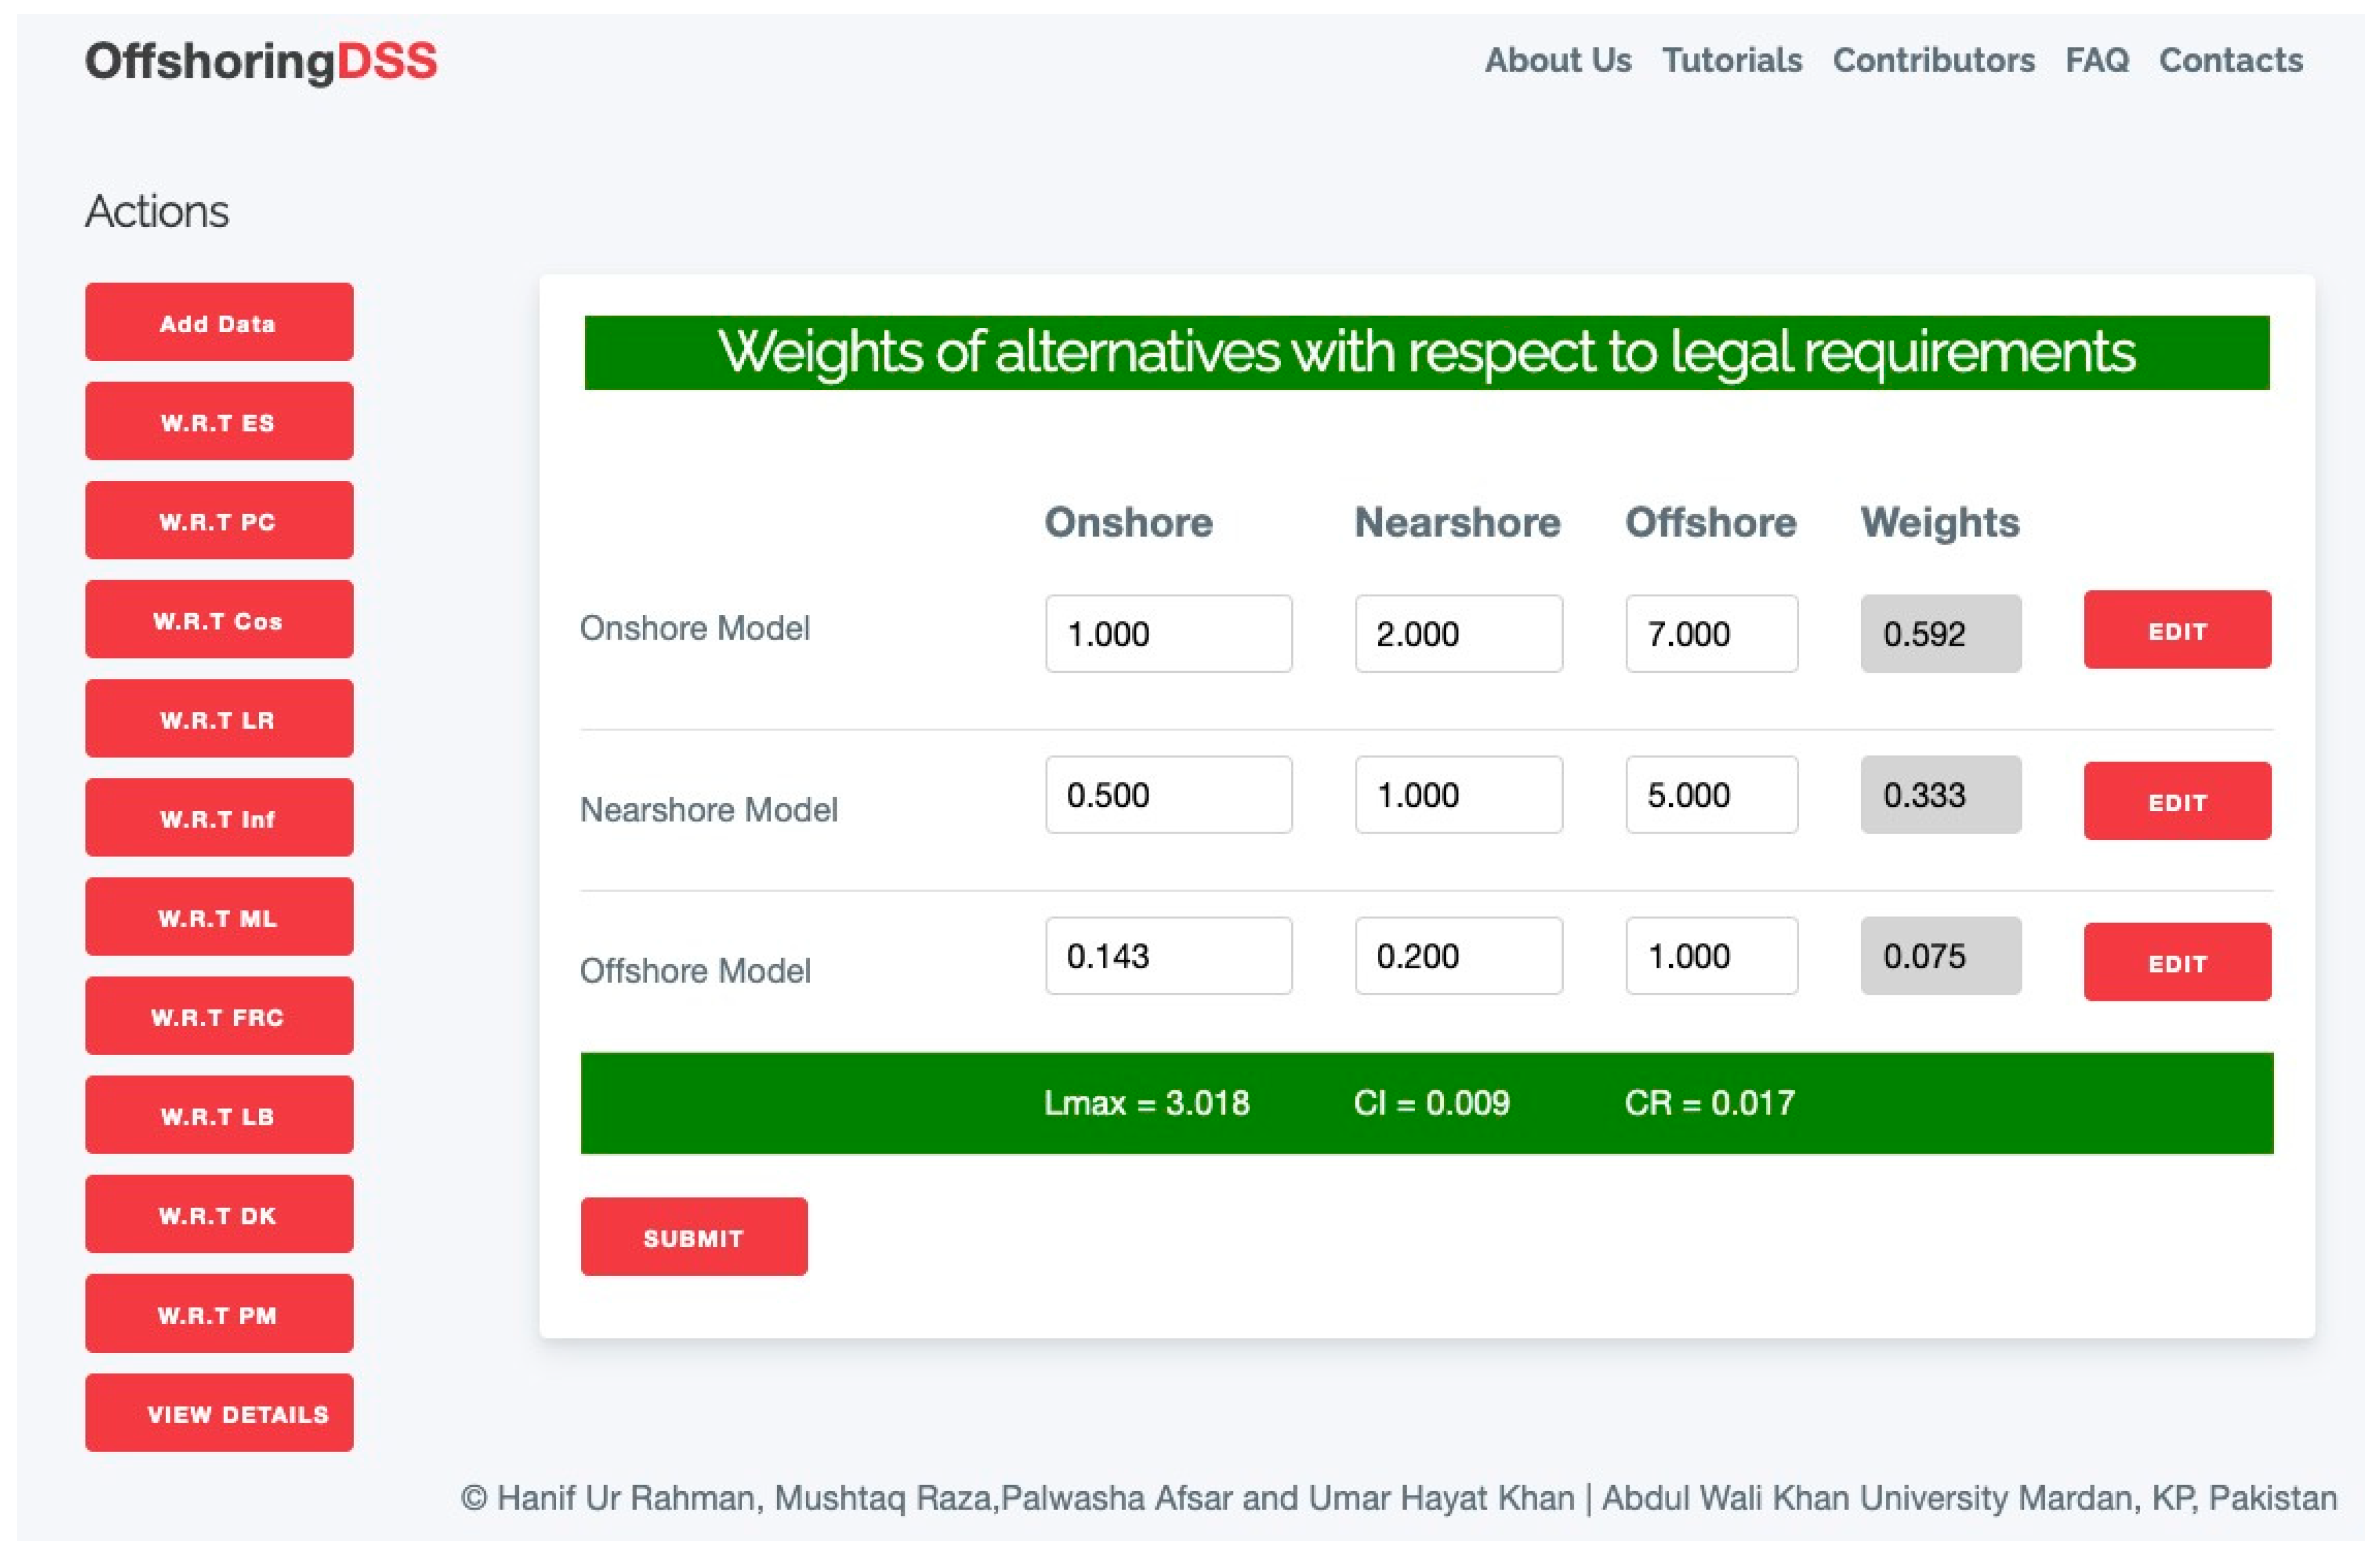Open the FAQ link
This screenshot has width=2380, height=1555.
pos(2096,60)
